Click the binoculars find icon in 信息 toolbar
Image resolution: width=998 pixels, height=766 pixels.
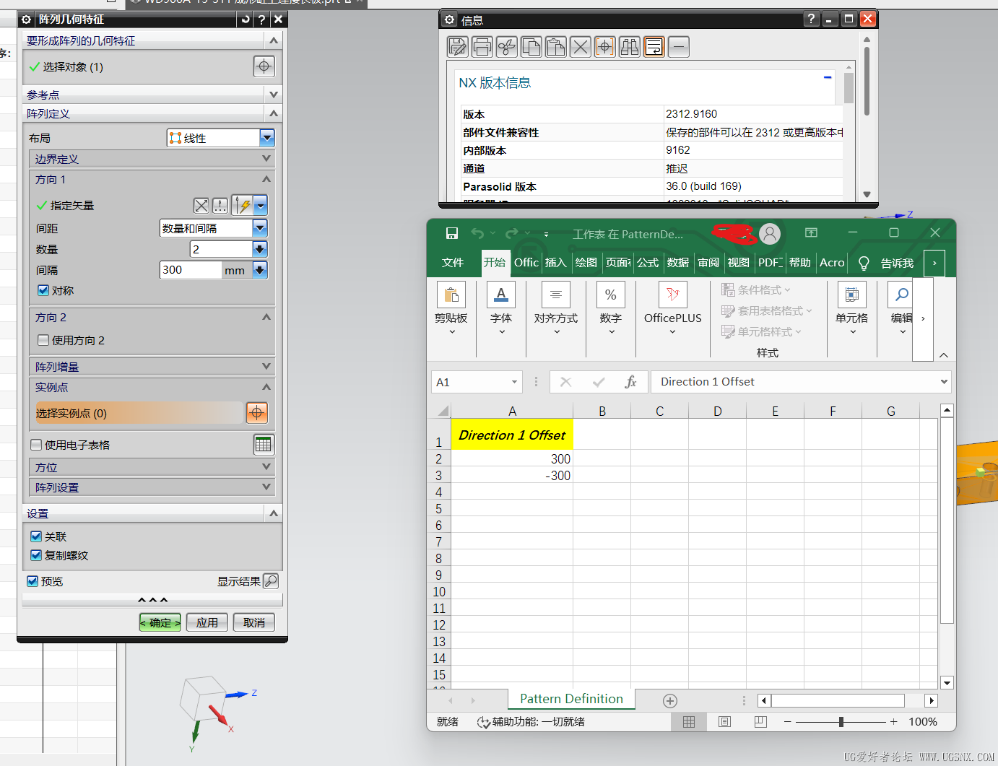pyautogui.click(x=629, y=47)
